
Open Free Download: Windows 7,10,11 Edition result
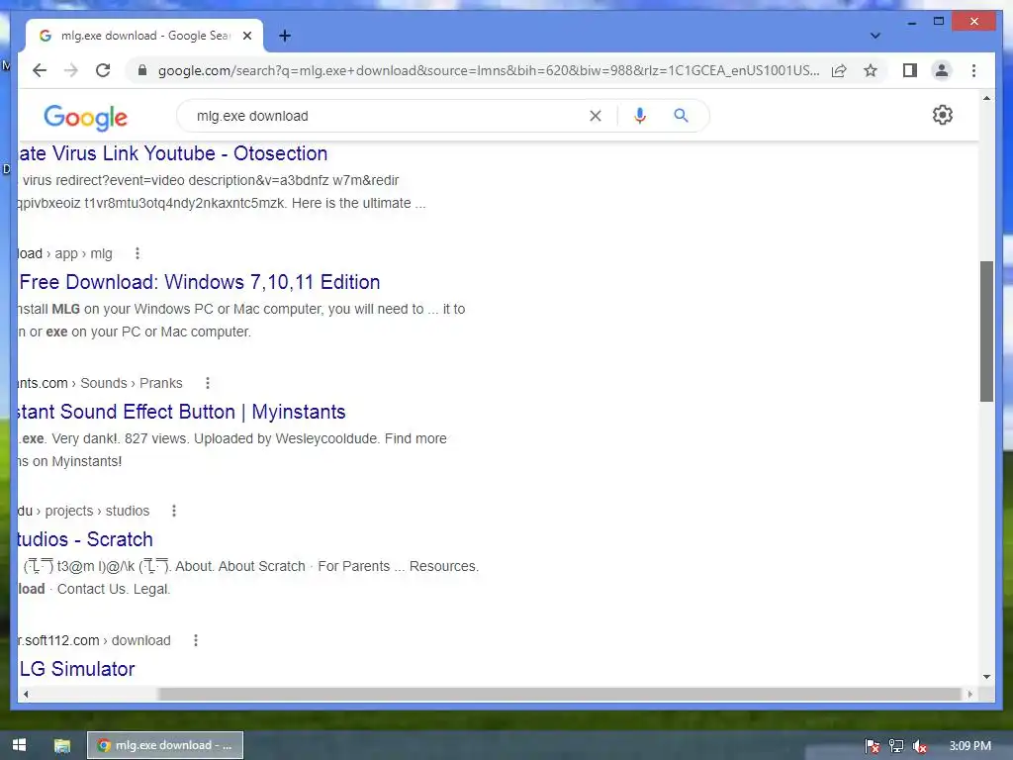click(199, 282)
